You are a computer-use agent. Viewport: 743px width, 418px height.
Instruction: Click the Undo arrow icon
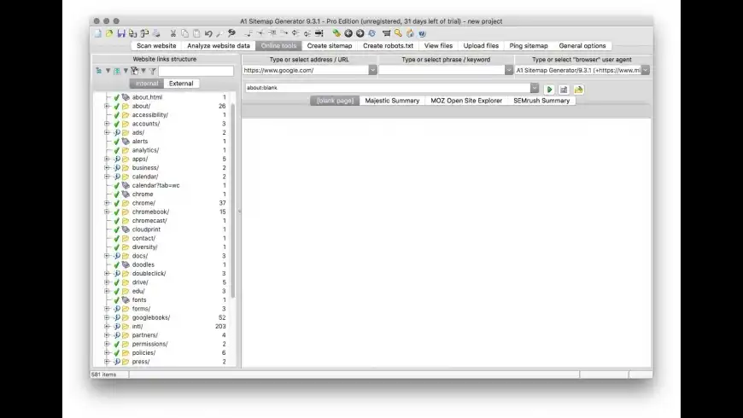pyautogui.click(x=208, y=33)
